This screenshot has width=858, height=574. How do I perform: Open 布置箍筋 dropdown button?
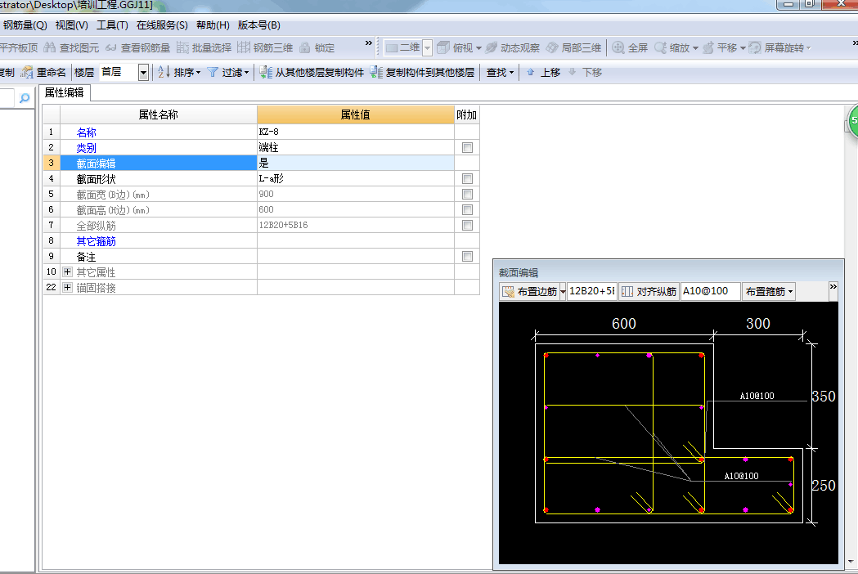(769, 292)
